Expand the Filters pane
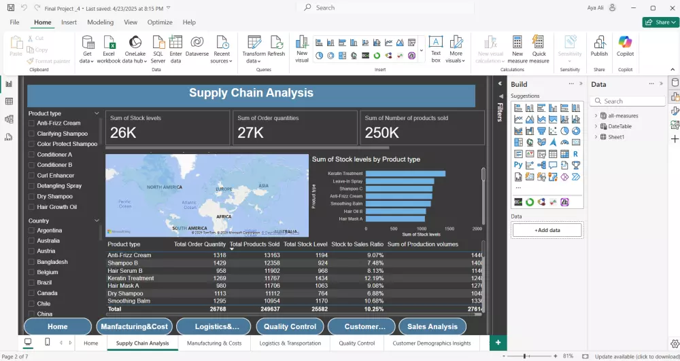 (500, 83)
